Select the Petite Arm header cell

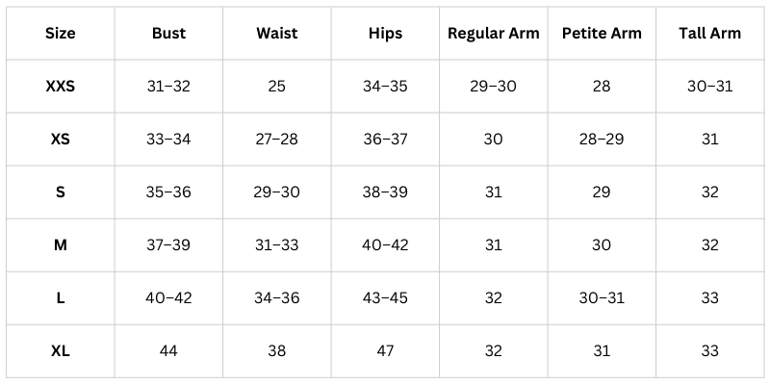pos(602,34)
